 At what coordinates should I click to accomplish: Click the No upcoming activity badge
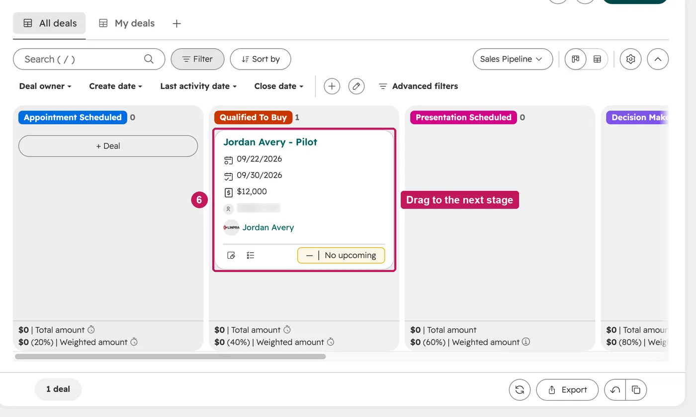[341, 255]
